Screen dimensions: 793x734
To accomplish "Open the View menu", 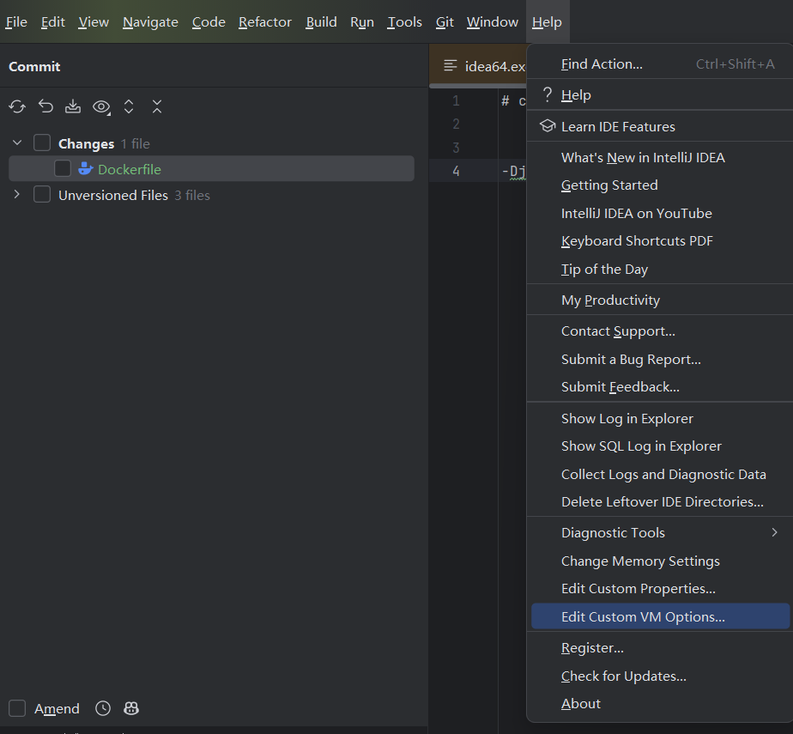I will 94,22.
